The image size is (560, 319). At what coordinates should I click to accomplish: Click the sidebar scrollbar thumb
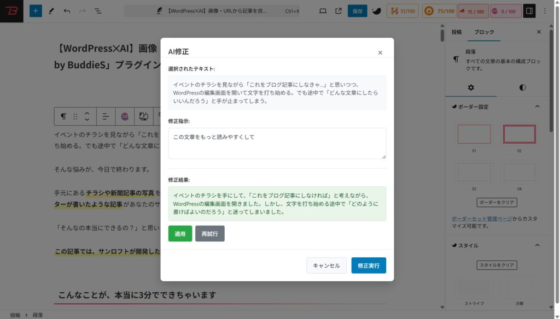[x=551, y=80]
